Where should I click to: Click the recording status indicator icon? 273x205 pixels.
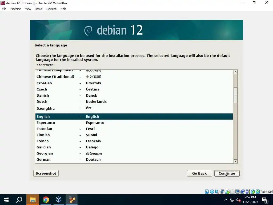point(242,192)
